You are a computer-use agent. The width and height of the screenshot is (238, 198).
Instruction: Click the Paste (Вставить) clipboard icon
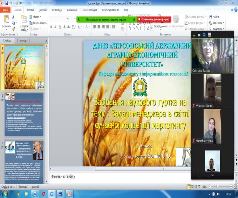point(6,19)
